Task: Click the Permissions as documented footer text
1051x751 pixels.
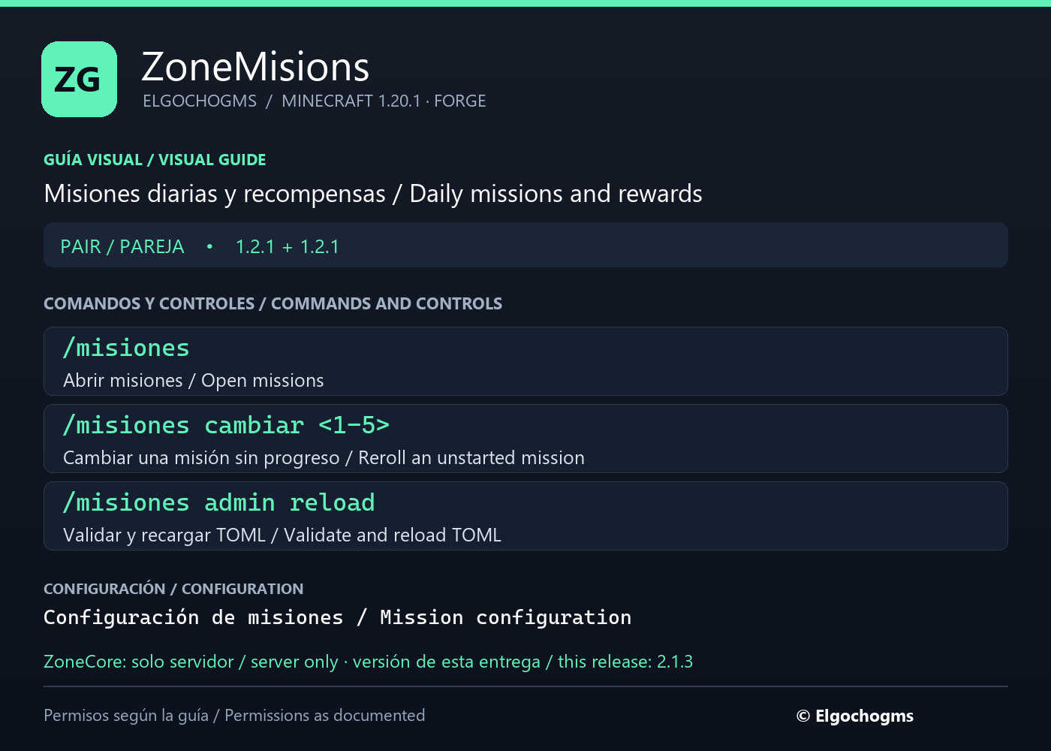Action: tap(234, 716)
